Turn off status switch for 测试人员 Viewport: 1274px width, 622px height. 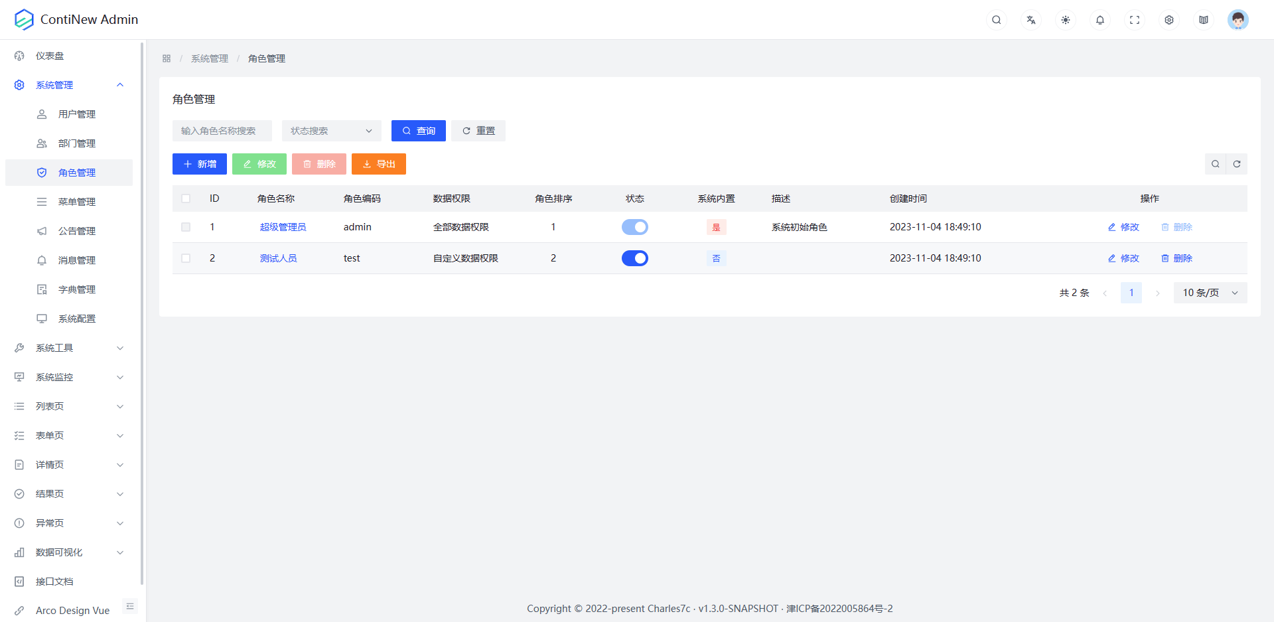(x=634, y=258)
